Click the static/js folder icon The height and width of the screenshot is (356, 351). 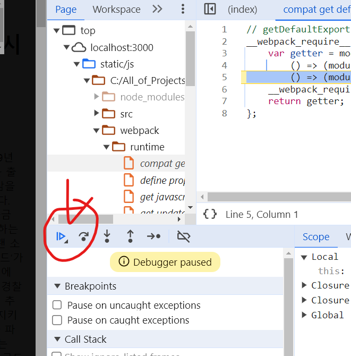pos(89,64)
